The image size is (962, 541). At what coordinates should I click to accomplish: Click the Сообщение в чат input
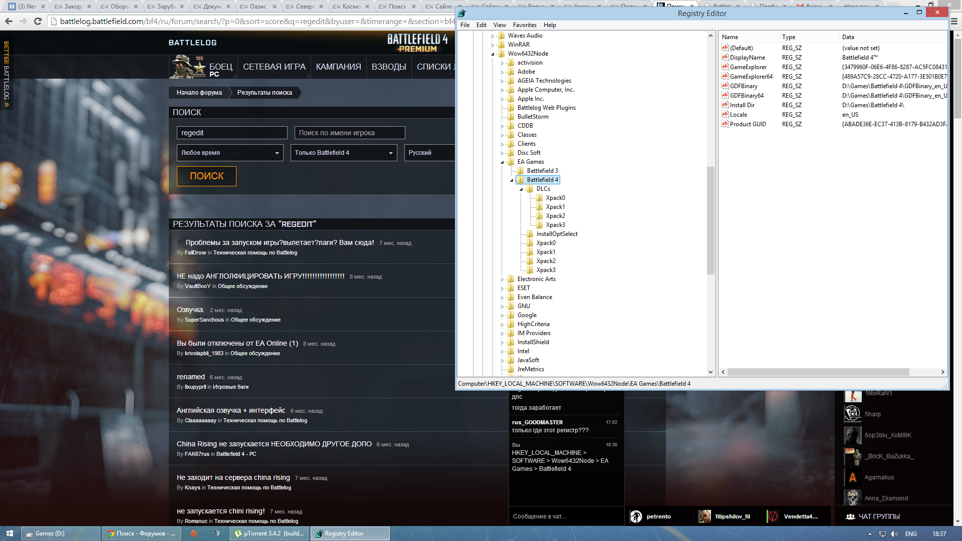click(x=566, y=516)
